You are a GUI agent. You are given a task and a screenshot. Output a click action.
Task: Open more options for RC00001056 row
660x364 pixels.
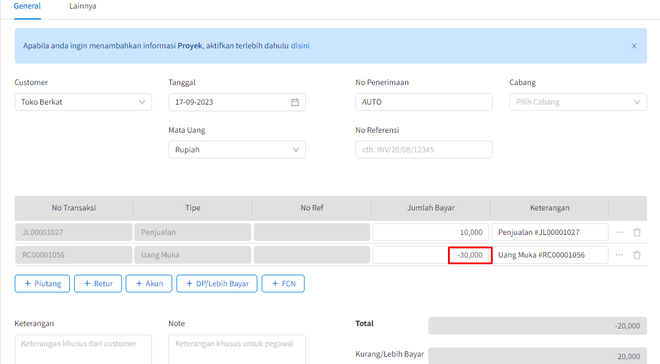coord(619,255)
